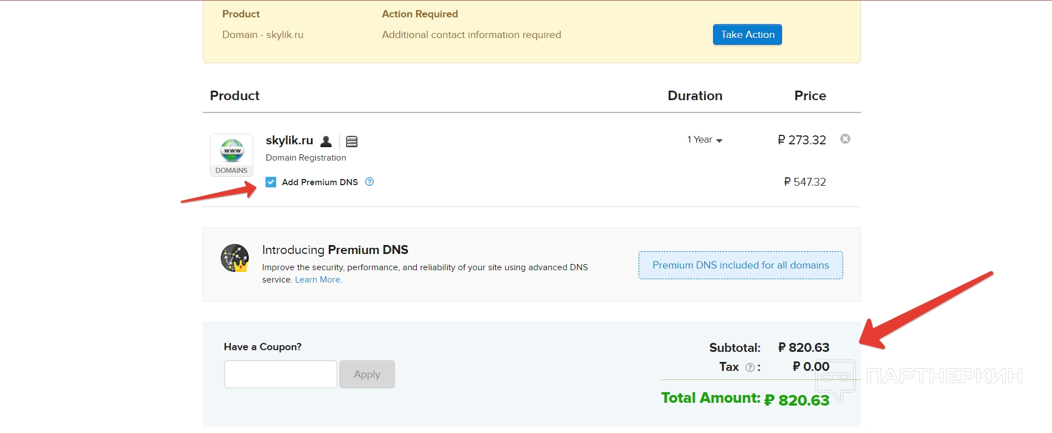Click the Add Premium DNS label text

pos(320,182)
